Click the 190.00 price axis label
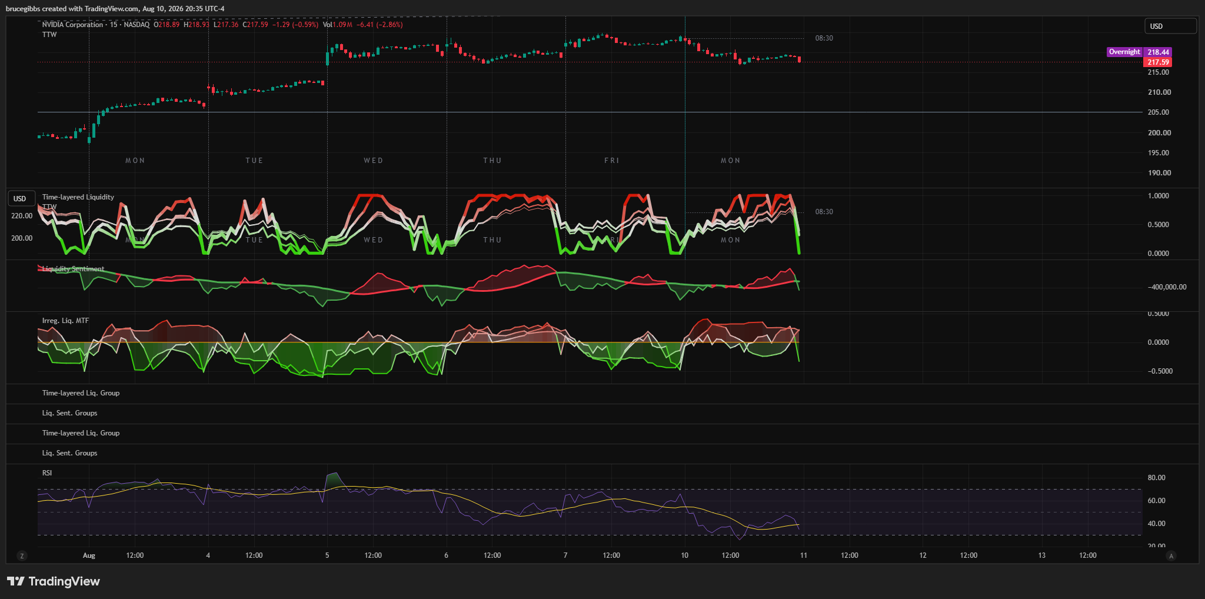The height and width of the screenshot is (599, 1205). (x=1159, y=173)
